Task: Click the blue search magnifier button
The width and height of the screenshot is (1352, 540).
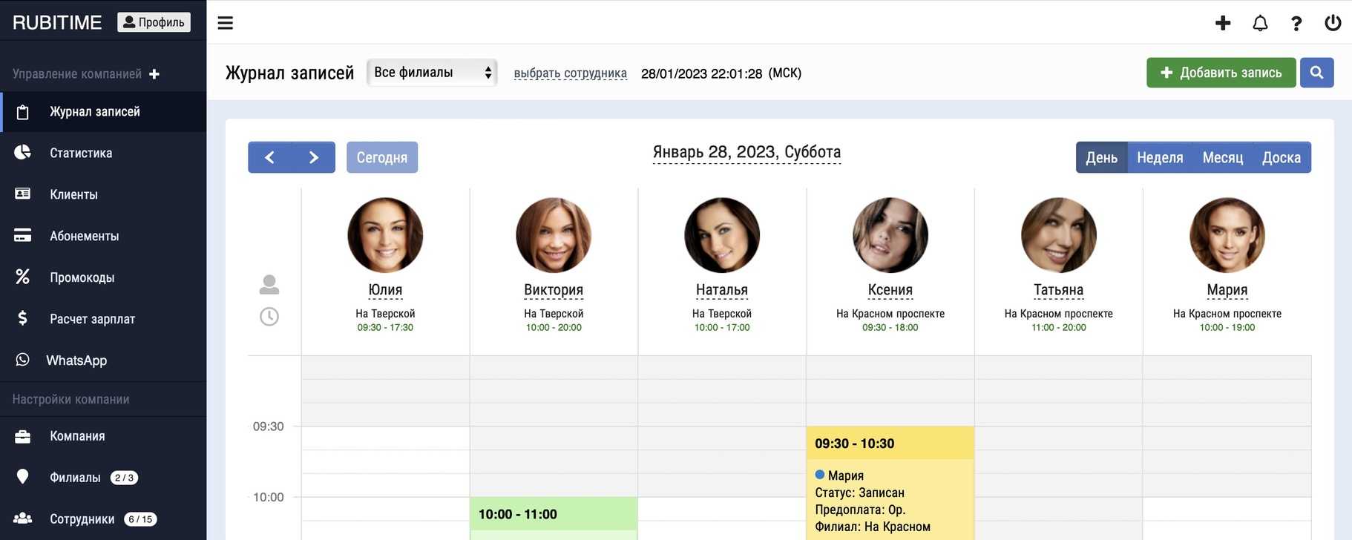Action: 1316,73
